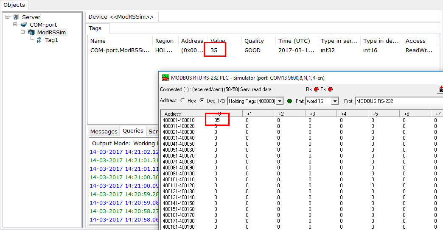The image size is (443, 230).
Task: Click the COM-port node icon
Action: pyautogui.click(x=24, y=25)
